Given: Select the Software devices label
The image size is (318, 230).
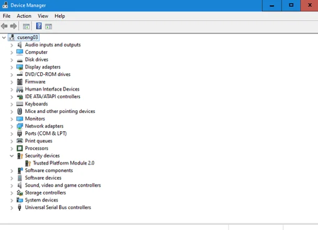Looking at the screenshot, I should pos(43,178).
